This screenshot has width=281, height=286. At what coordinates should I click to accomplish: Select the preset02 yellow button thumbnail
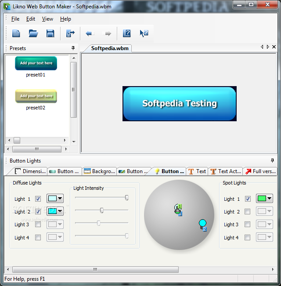point(36,96)
